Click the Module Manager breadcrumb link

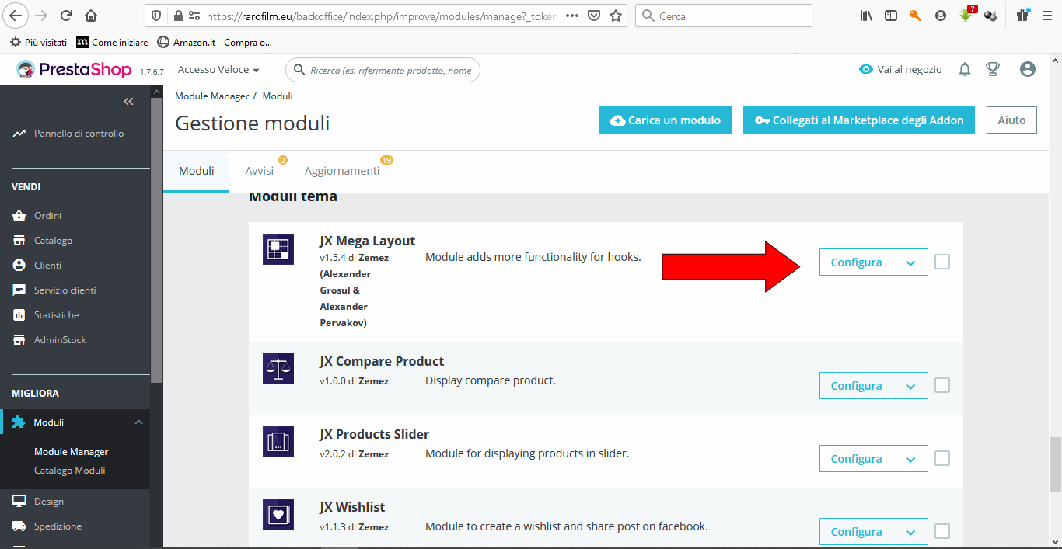click(211, 96)
